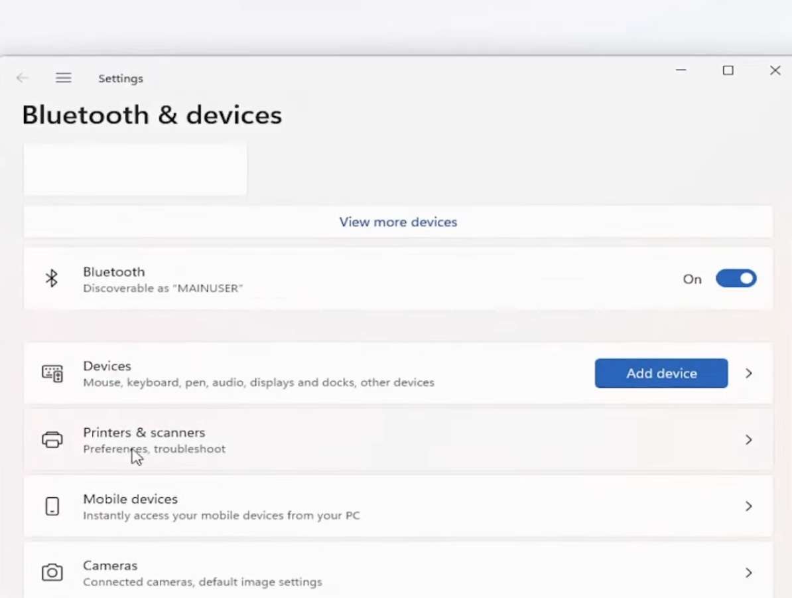Screen dimensions: 792x598
Task: Open the hamburger navigation menu
Action: click(63, 78)
